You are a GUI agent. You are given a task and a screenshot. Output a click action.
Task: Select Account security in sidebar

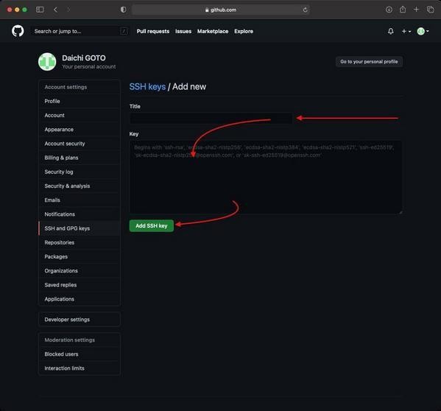(65, 144)
